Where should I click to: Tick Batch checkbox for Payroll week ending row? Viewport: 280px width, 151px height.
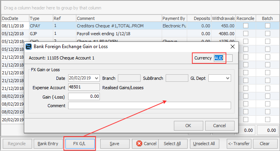(x=267, y=34)
